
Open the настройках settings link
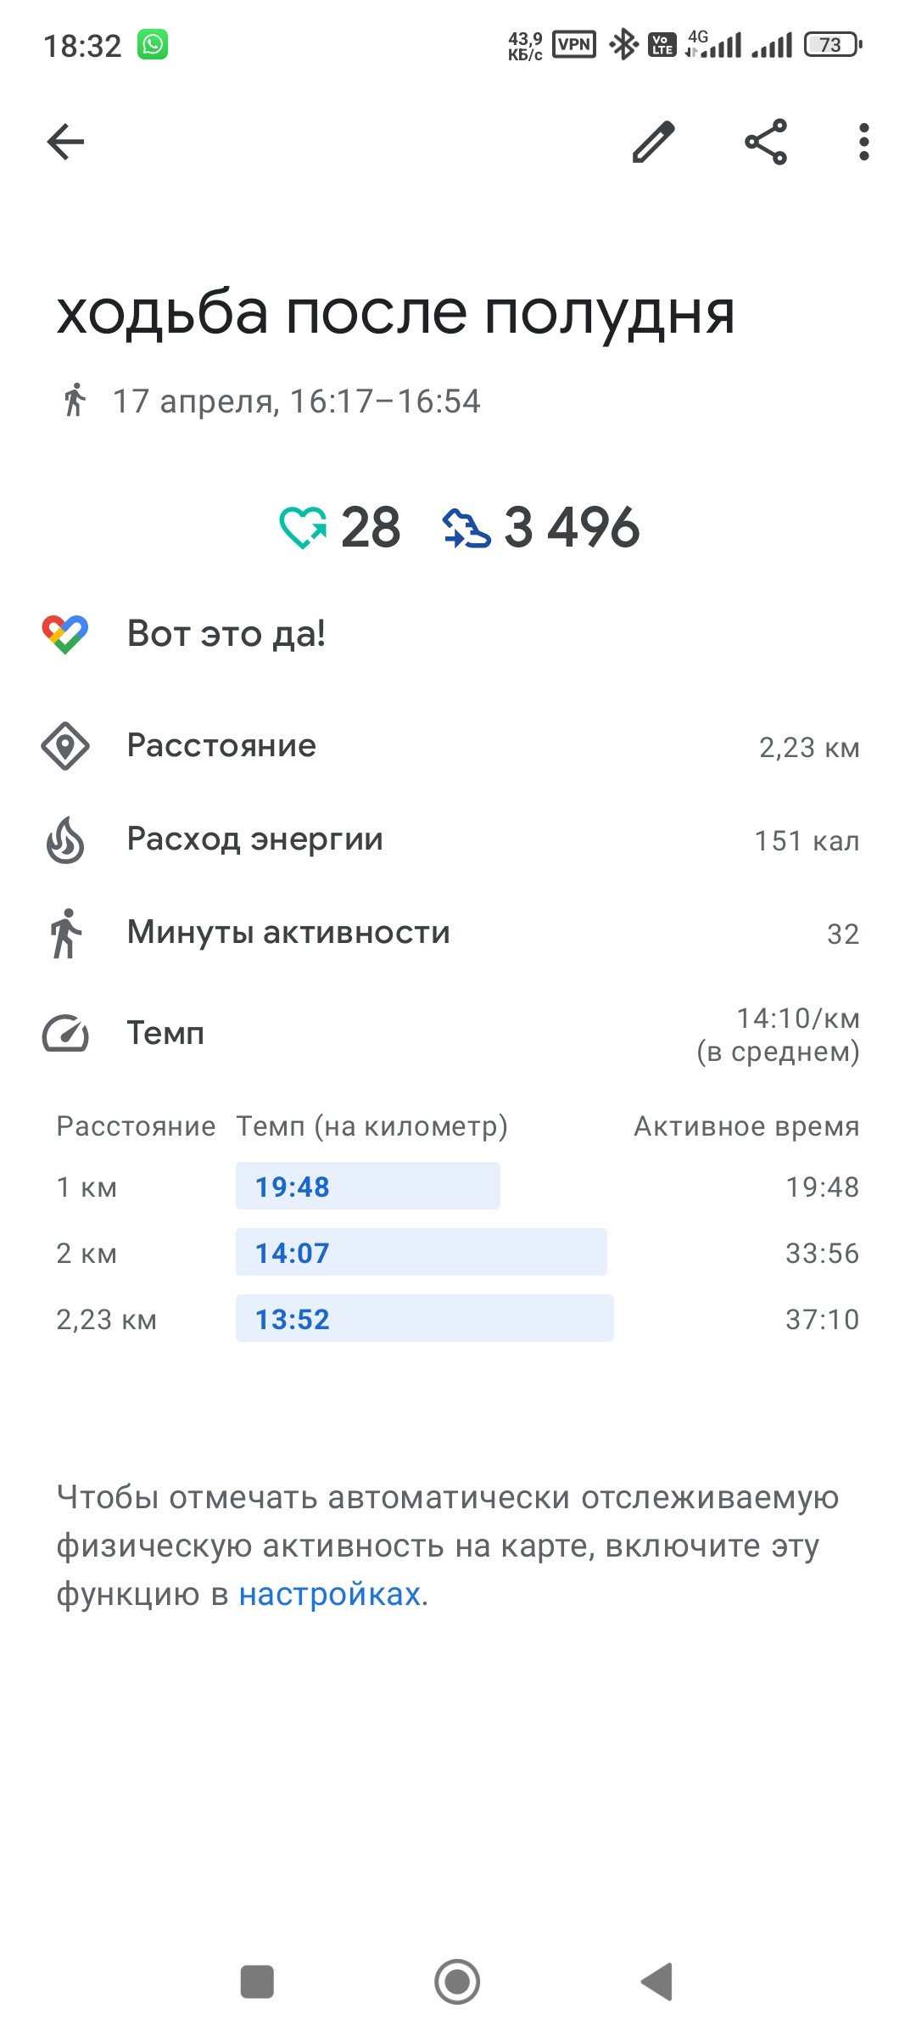330,1594
